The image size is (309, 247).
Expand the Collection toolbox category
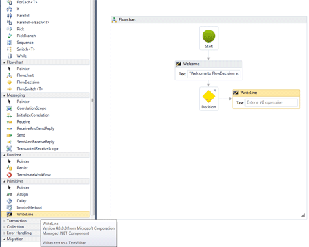(4, 227)
